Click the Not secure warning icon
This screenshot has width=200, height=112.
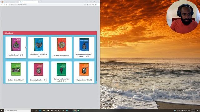pyautogui.click(x=10, y=5)
